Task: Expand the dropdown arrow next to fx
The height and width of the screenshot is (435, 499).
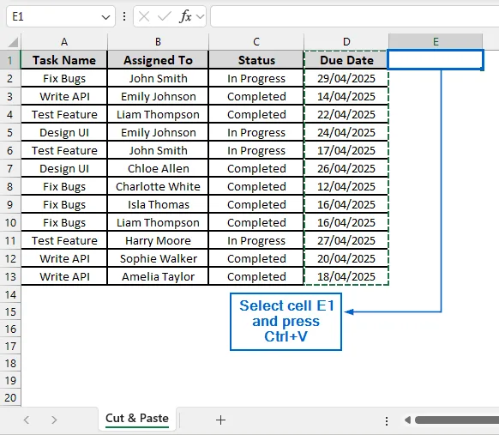Action: tap(200, 16)
